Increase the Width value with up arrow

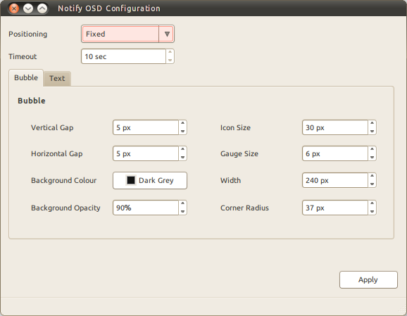click(372, 177)
